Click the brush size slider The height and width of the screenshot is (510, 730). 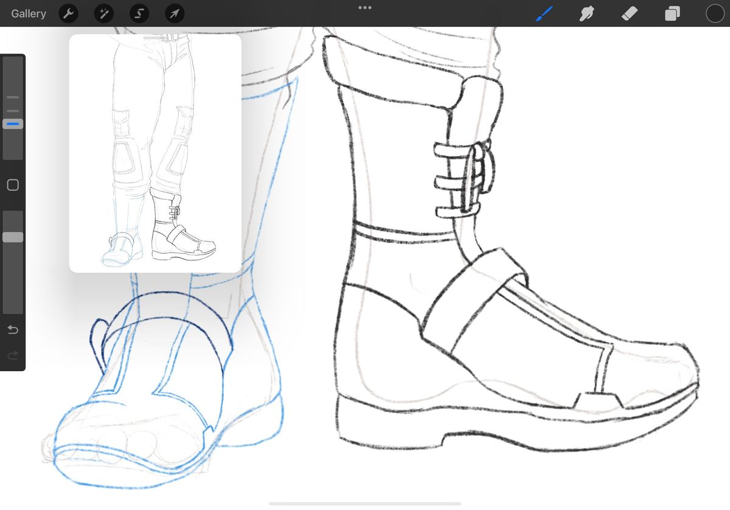tap(13, 108)
